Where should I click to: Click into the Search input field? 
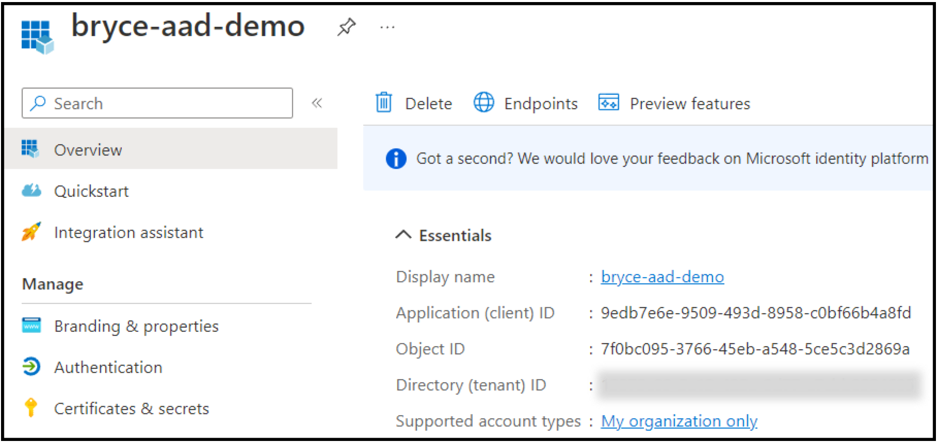click(x=157, y=103)
